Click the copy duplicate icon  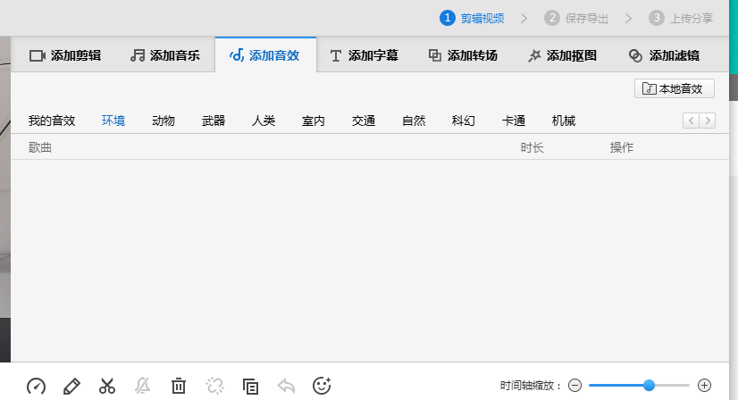click(250, 386)
